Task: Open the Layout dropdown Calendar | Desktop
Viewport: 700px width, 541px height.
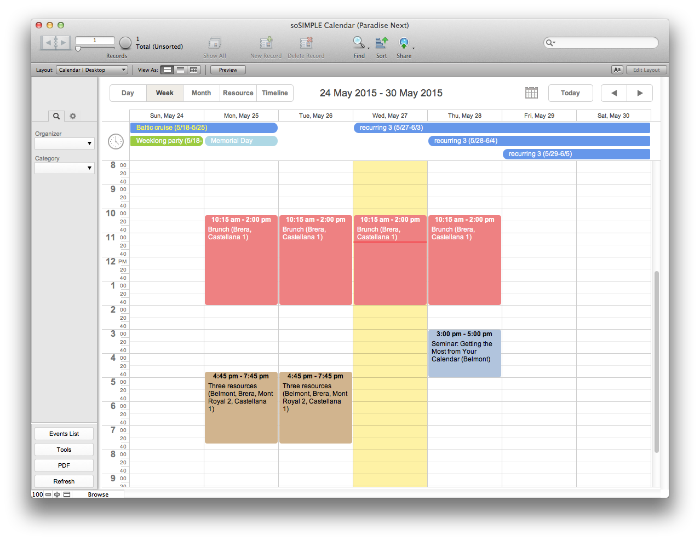Action: tap(92, 70)
